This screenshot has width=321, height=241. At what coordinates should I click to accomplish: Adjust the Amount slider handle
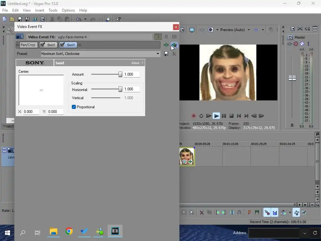tap(120, 74)
